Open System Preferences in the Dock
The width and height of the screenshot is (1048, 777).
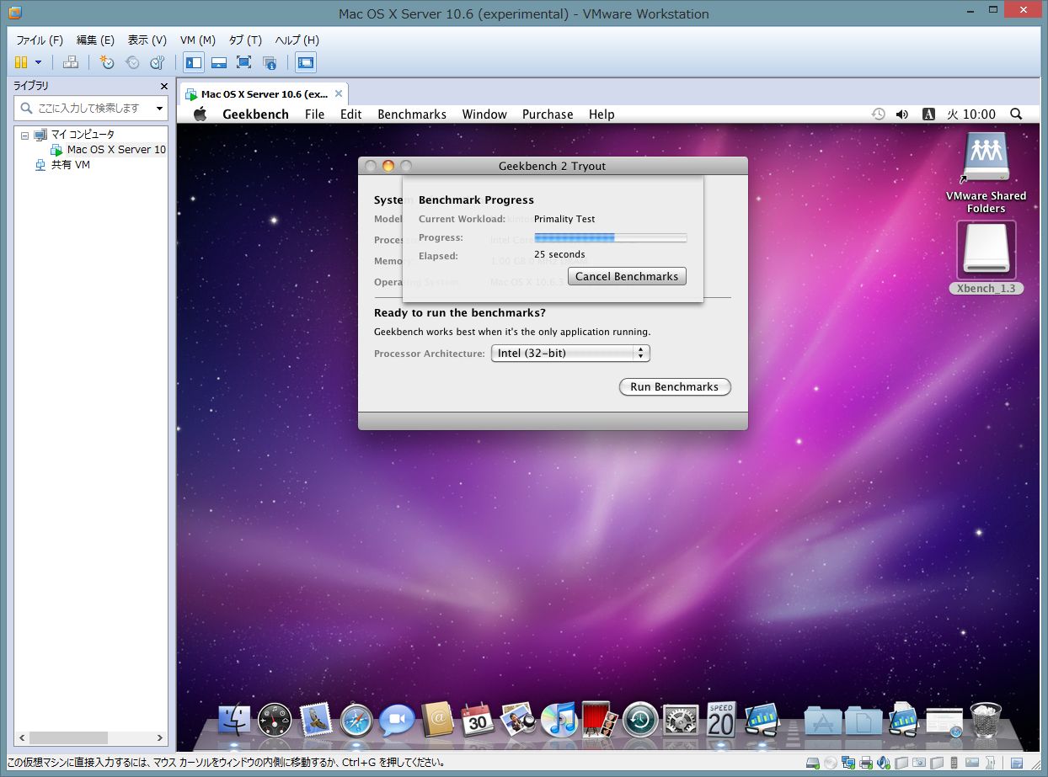coord(681,721)
